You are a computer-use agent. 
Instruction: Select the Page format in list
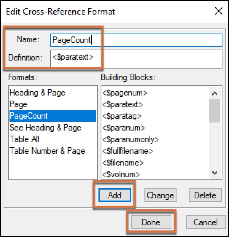(x=19, y=104)
